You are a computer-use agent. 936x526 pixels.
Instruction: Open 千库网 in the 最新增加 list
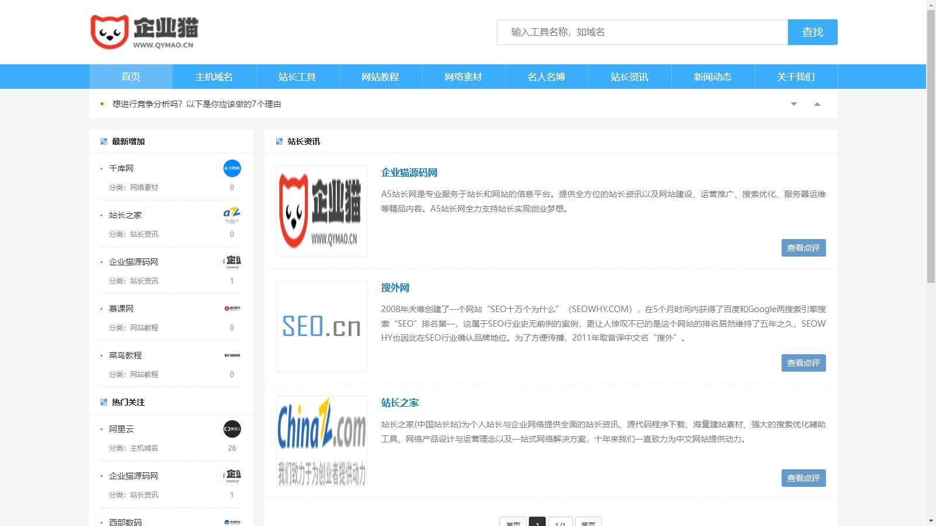(x=121, y=168)
